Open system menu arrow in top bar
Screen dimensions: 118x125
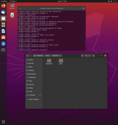116,1
